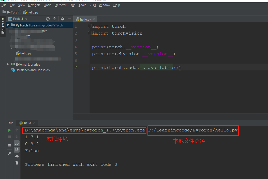Screen dimensions: 268x179
Task: Click PyTorch breadcrumb in navigation bar
Action: (x=11, y=12)
